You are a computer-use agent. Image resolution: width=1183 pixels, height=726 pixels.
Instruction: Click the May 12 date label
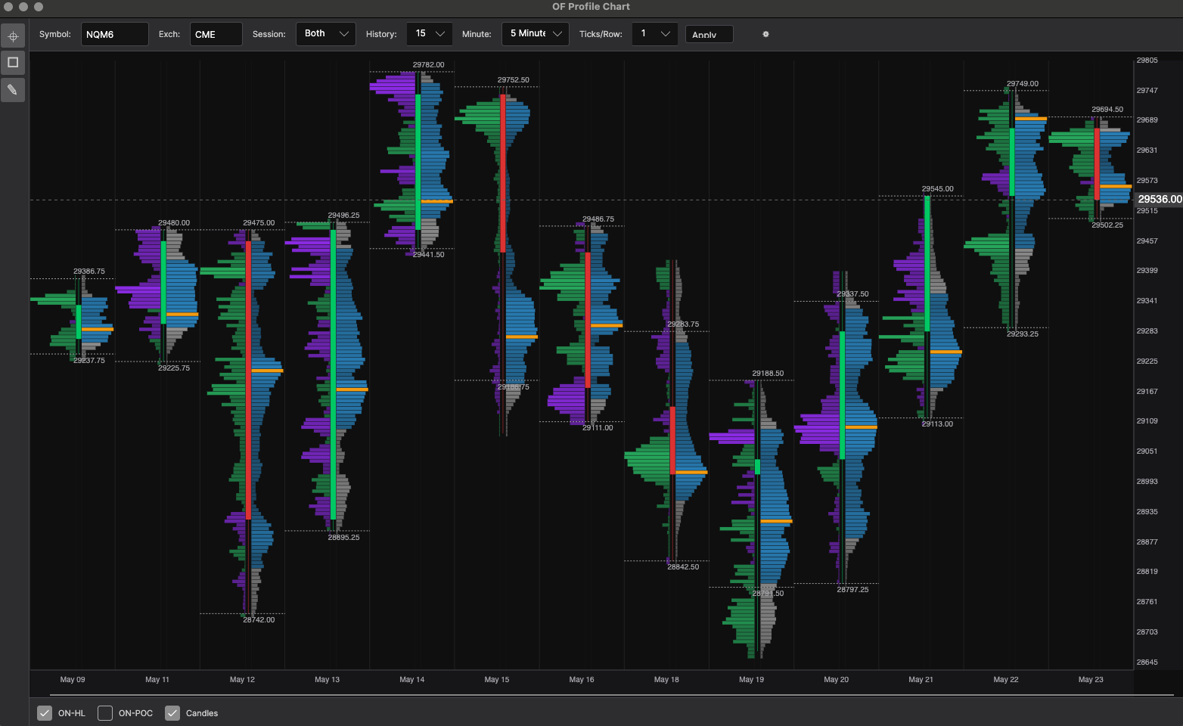pyautogui.click(x=242, y=679)
